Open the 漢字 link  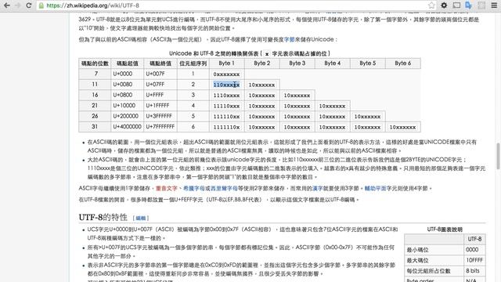pos(318,188)
